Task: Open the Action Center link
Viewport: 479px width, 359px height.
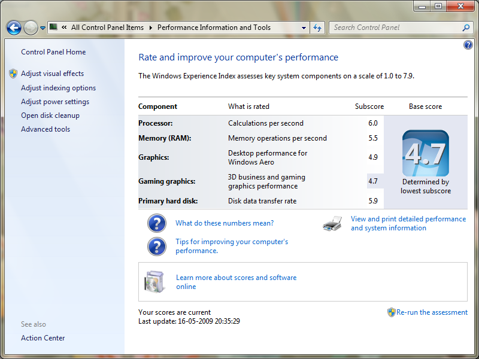Action: 43,338
